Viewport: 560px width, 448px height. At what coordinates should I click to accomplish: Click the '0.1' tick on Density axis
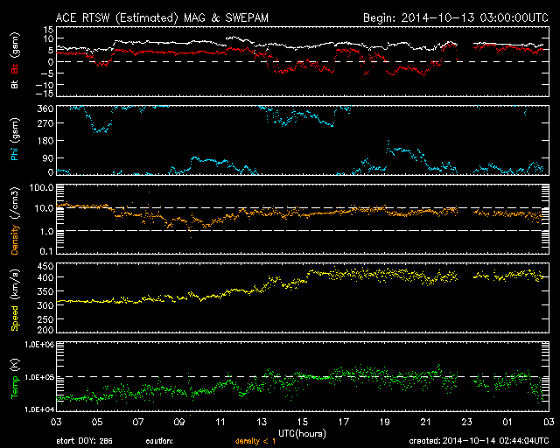coord(46,251)
